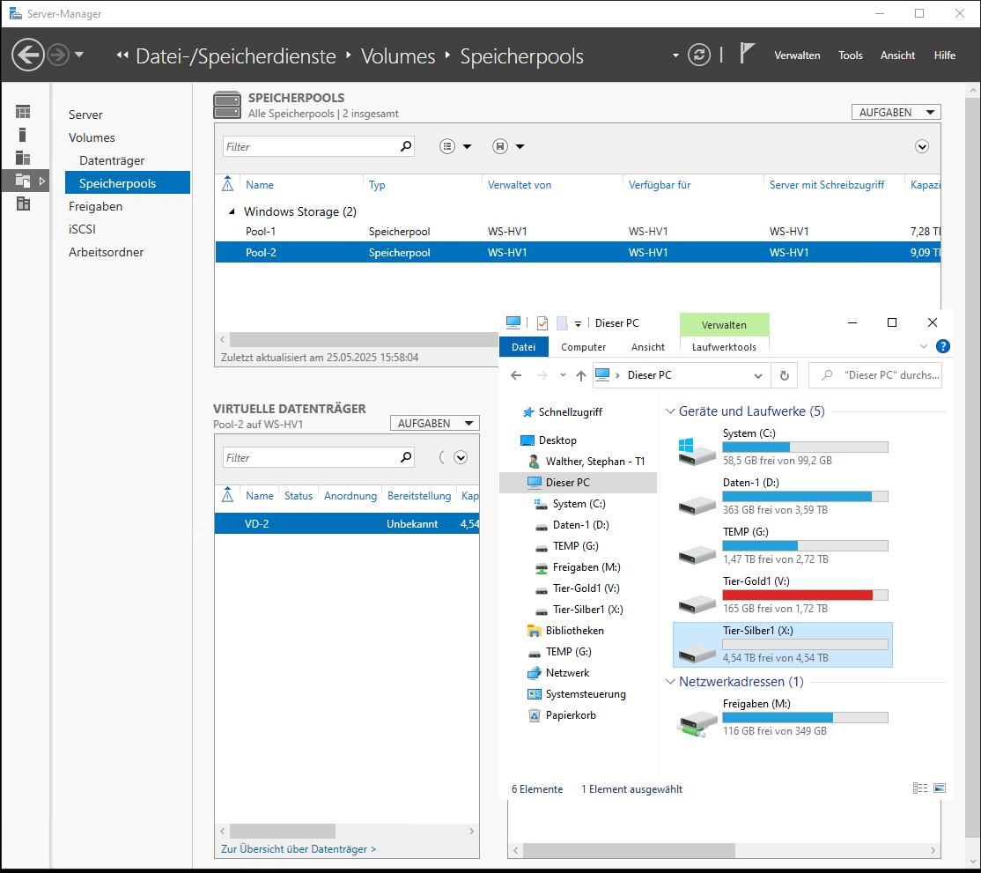Open recent locations dropdown in Explorer
981x873 pixels.
coord(563,375)
